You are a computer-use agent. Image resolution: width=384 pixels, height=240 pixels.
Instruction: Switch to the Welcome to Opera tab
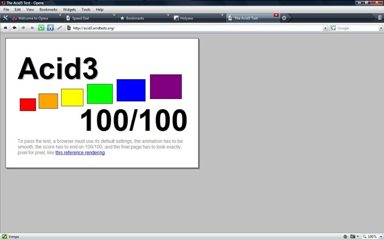[x=36, y=18]
